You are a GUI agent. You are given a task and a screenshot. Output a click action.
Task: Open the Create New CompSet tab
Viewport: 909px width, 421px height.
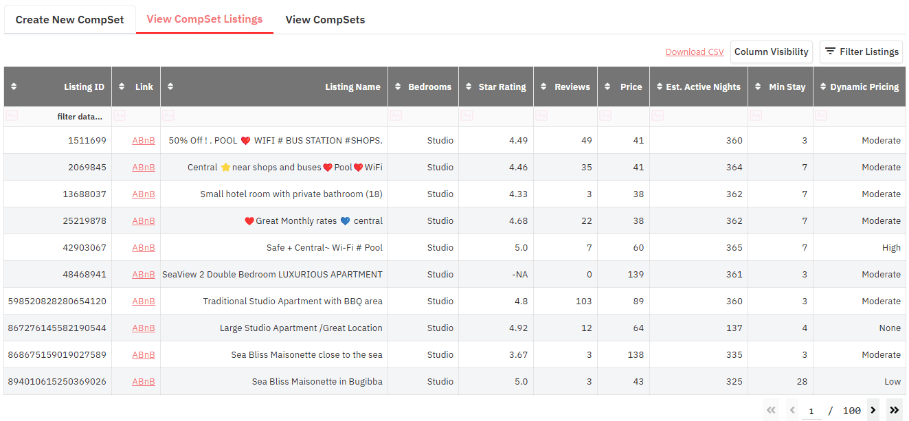coord(70,20)
